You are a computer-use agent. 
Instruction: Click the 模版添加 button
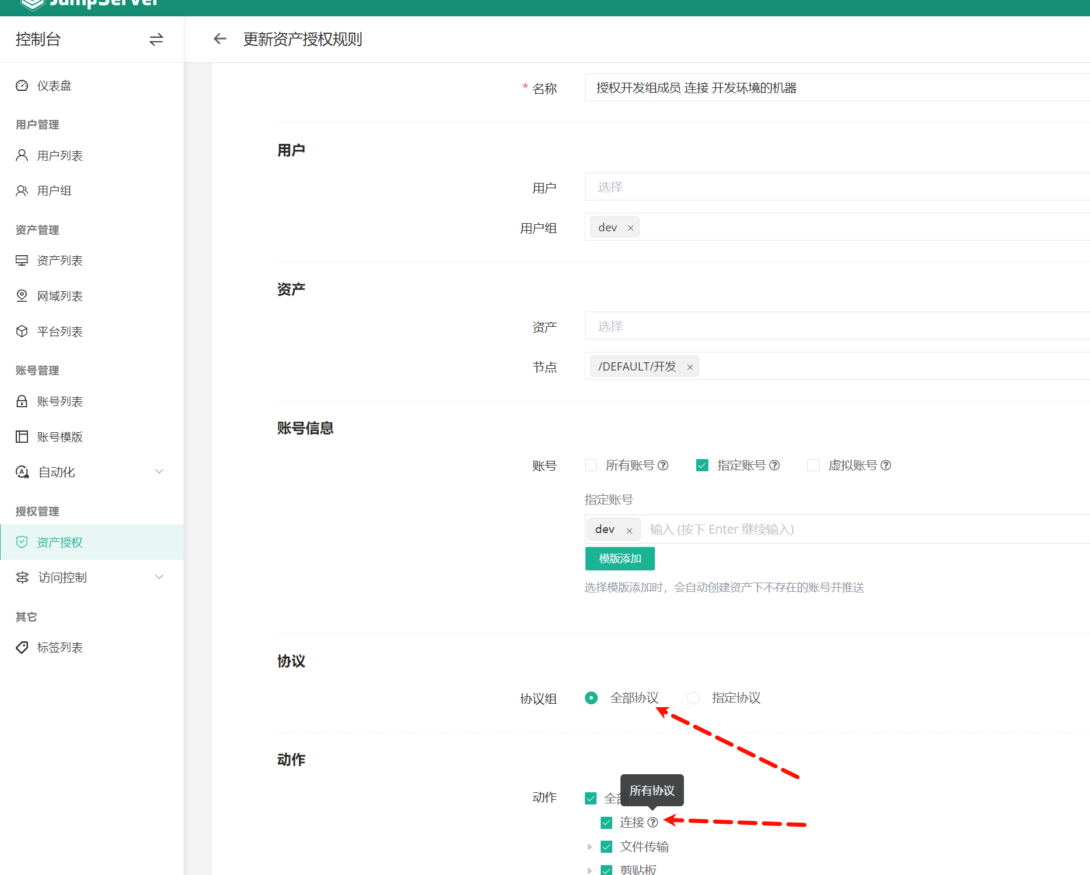[619, 559]
